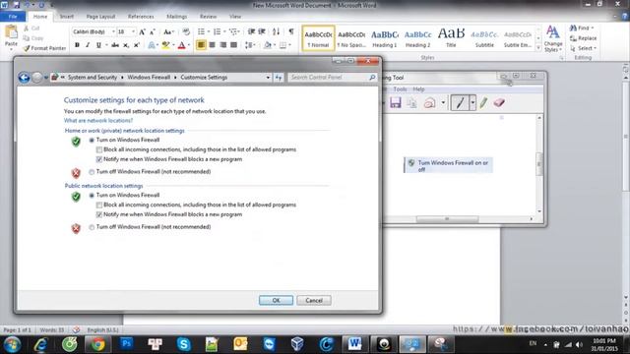Switch to the References tab

click(141, 17)
